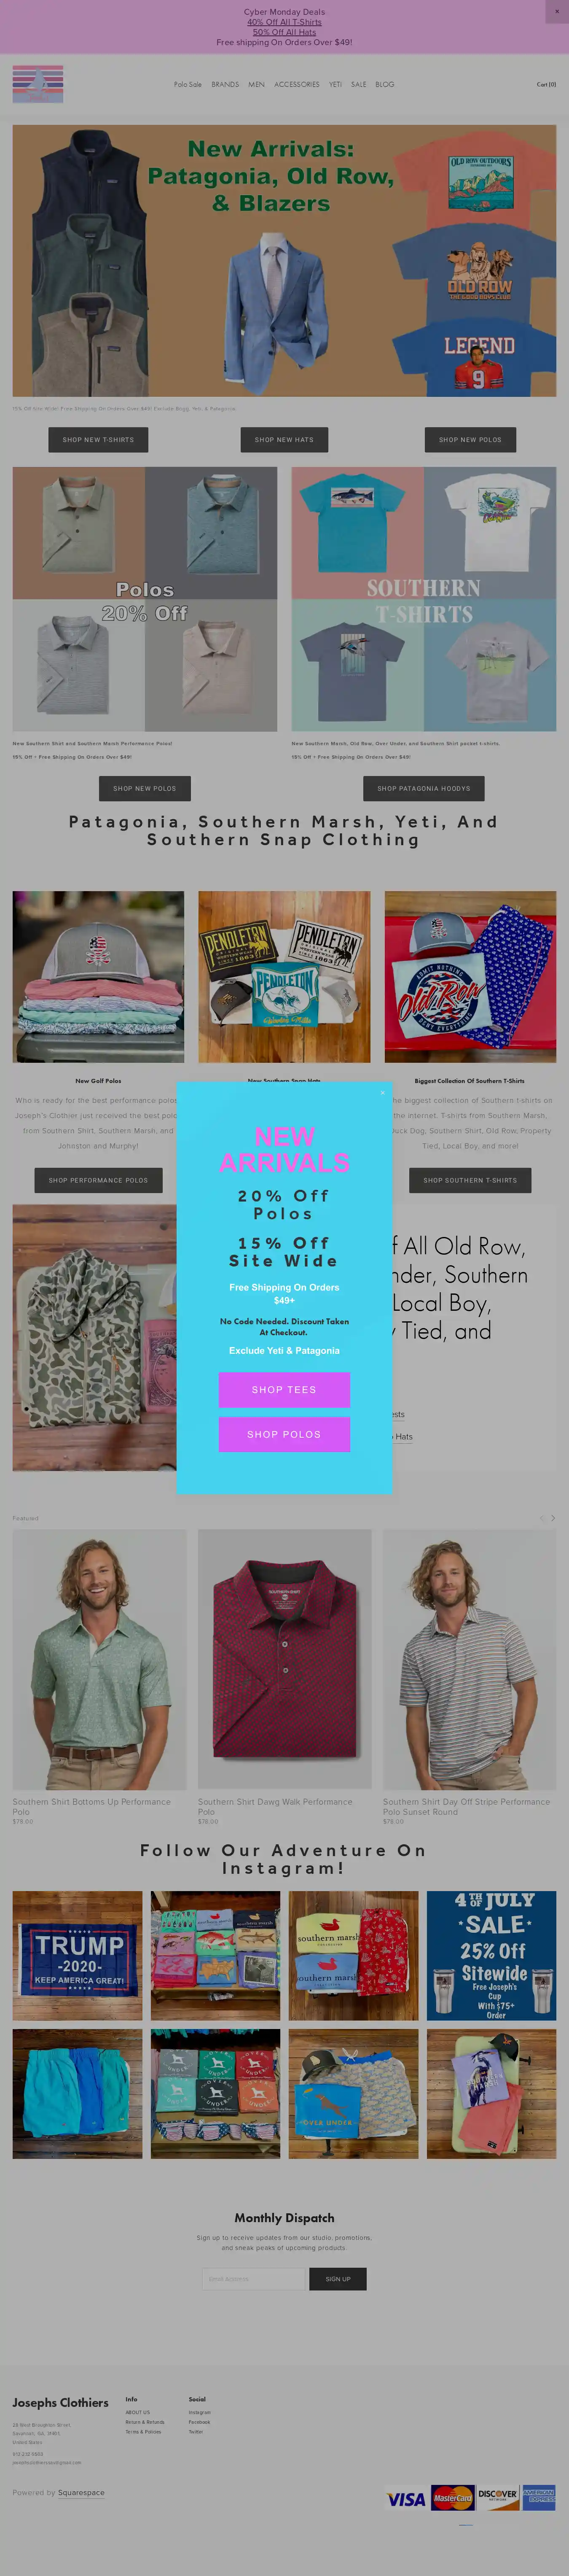This screenshot has height=2576, width=569.
Task: Click SHOP POLOS button in popup
Action: (284, 1434)
